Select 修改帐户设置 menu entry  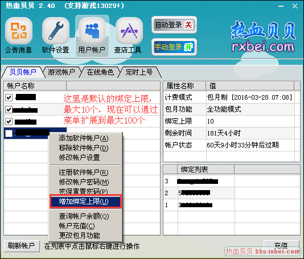[85, 158]
